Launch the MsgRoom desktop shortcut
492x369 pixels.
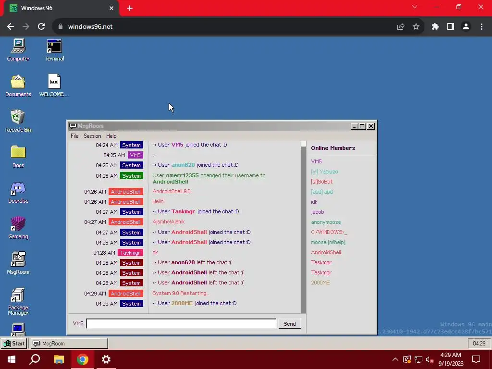[18, 263]
